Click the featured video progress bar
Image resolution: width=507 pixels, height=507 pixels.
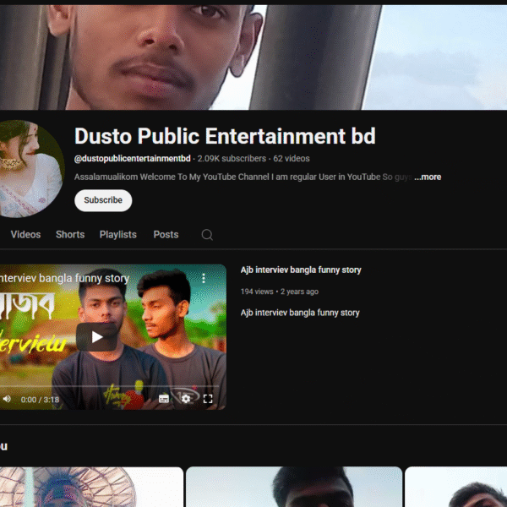109,386
